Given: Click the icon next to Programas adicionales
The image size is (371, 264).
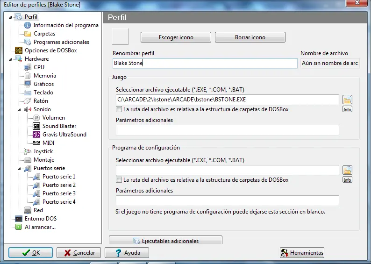Looking at the screenshot, I should (x=28, y=42).
